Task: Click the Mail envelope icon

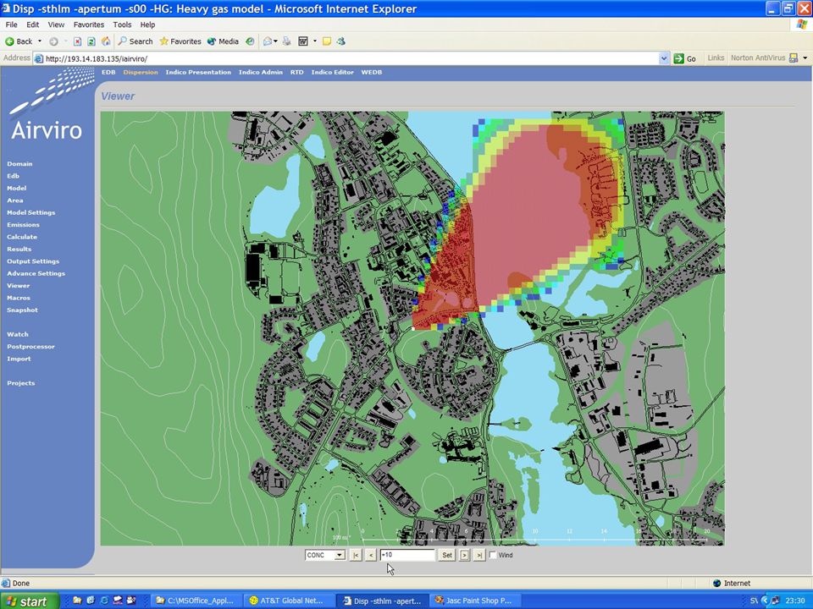Action: tap(267, 41)
